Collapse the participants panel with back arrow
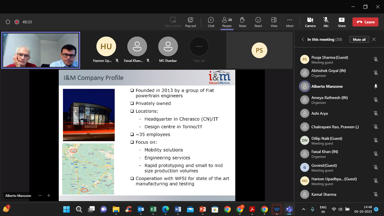The image size is (384, 216). (x=303, y=39)
